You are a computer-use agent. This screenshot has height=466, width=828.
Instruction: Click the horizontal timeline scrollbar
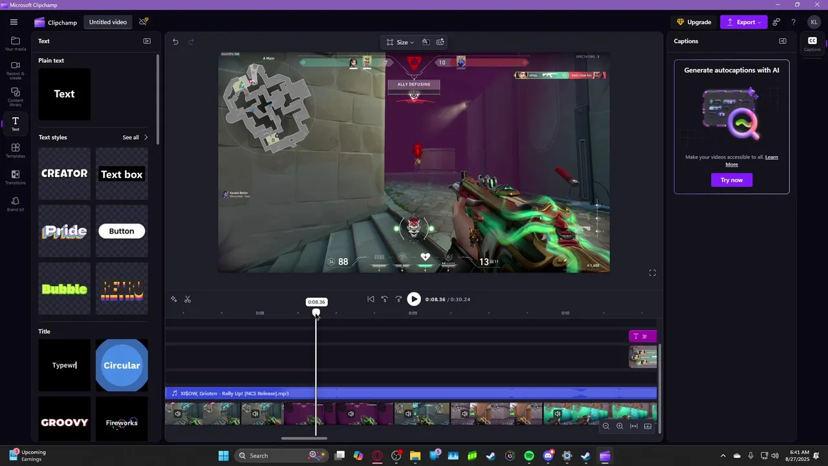tap(304, 438)
